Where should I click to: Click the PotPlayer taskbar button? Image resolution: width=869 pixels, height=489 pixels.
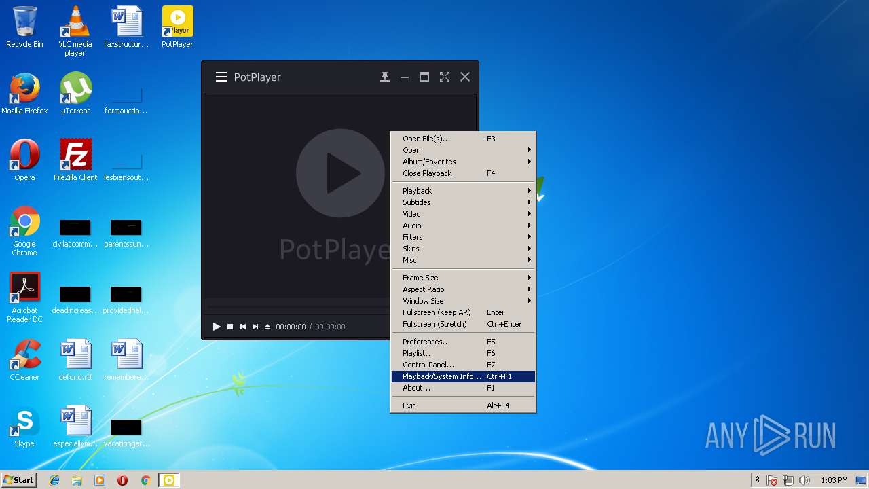click(x=168, y=480)
